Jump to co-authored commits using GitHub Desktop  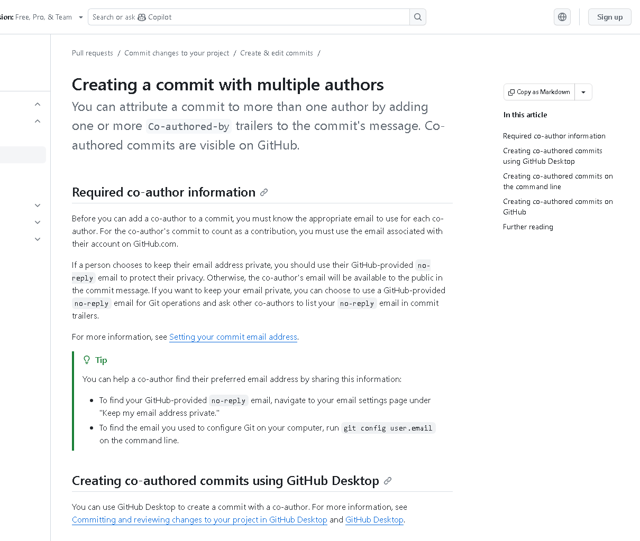click(x=553, y=156)
